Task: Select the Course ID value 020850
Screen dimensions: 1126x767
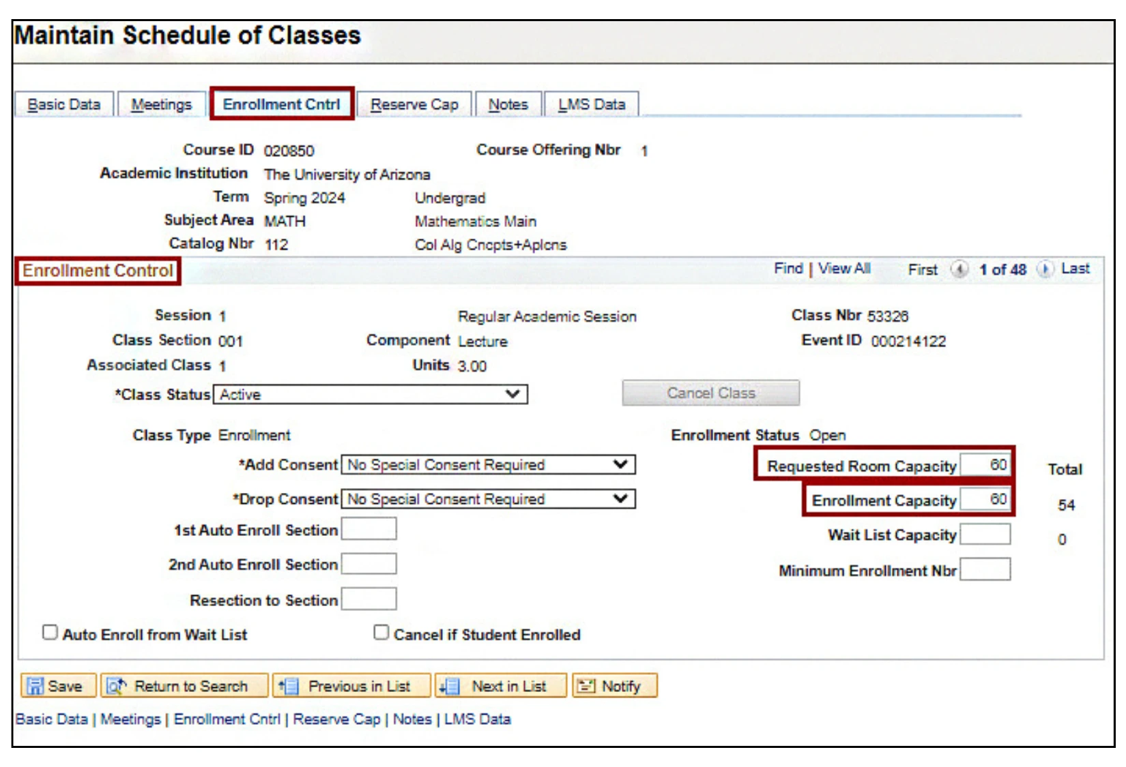Action: click(x=289, y=151)
